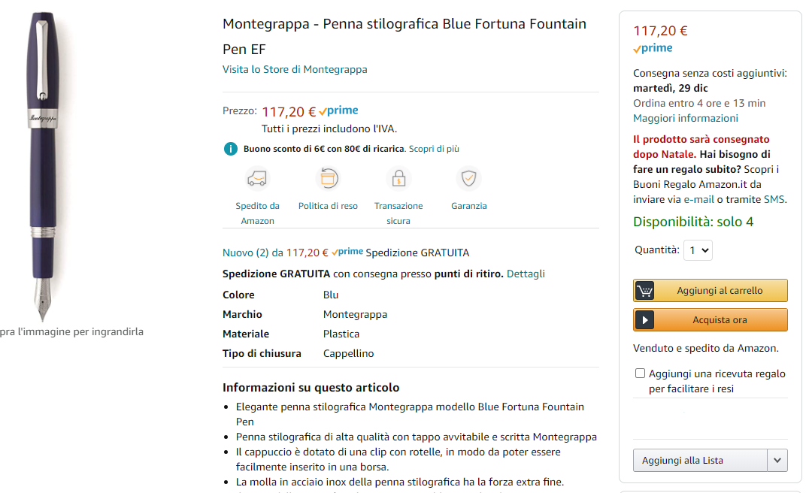Open the Quantità dropdown selector
This screenshot has width=812, height=493.
point(698,250)
